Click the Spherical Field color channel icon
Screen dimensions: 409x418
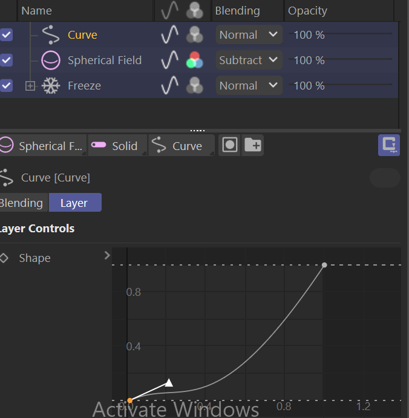194,60
